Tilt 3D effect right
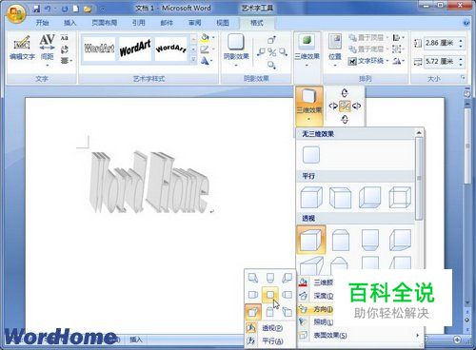Image resolution: width=476 pixels, height=350 pixels. pos(356,106)
